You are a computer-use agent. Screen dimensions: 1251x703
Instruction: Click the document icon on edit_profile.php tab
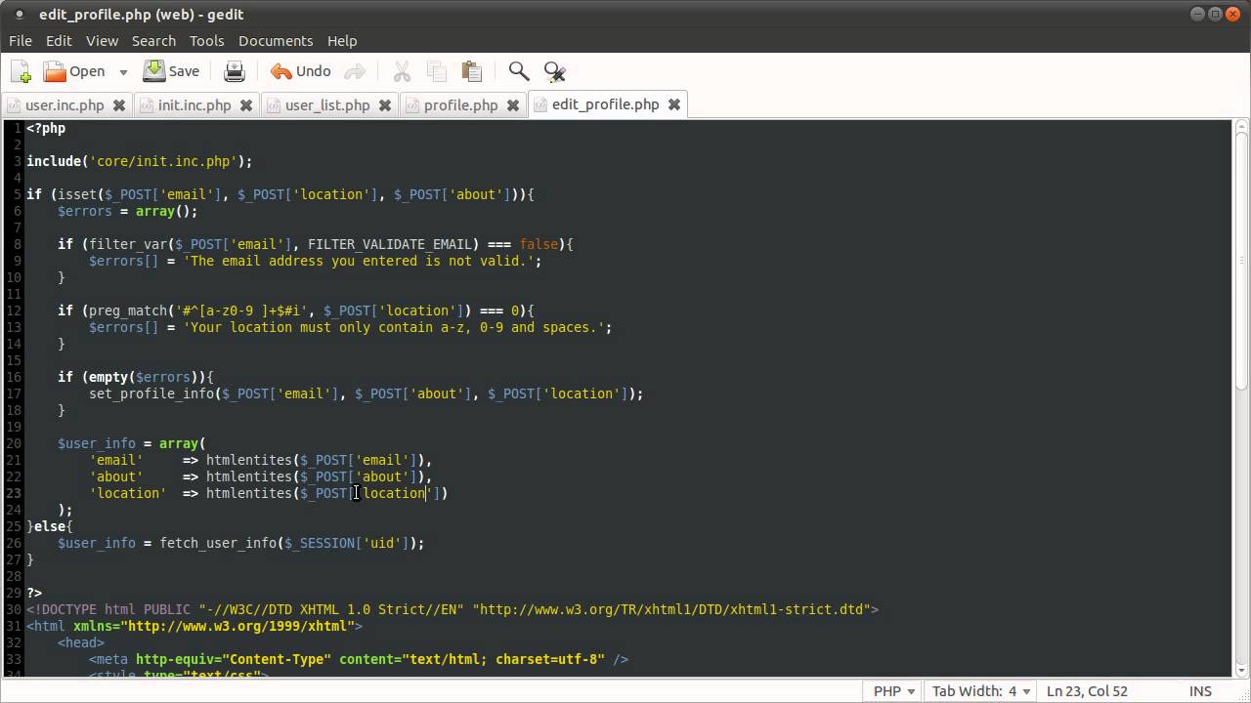click(x=540, y=104)
